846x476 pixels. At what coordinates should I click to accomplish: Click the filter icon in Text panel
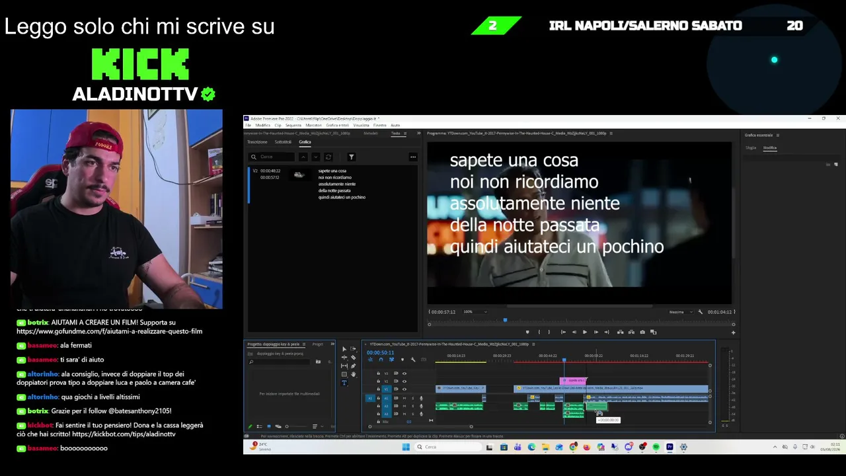[x=351, y=157]
